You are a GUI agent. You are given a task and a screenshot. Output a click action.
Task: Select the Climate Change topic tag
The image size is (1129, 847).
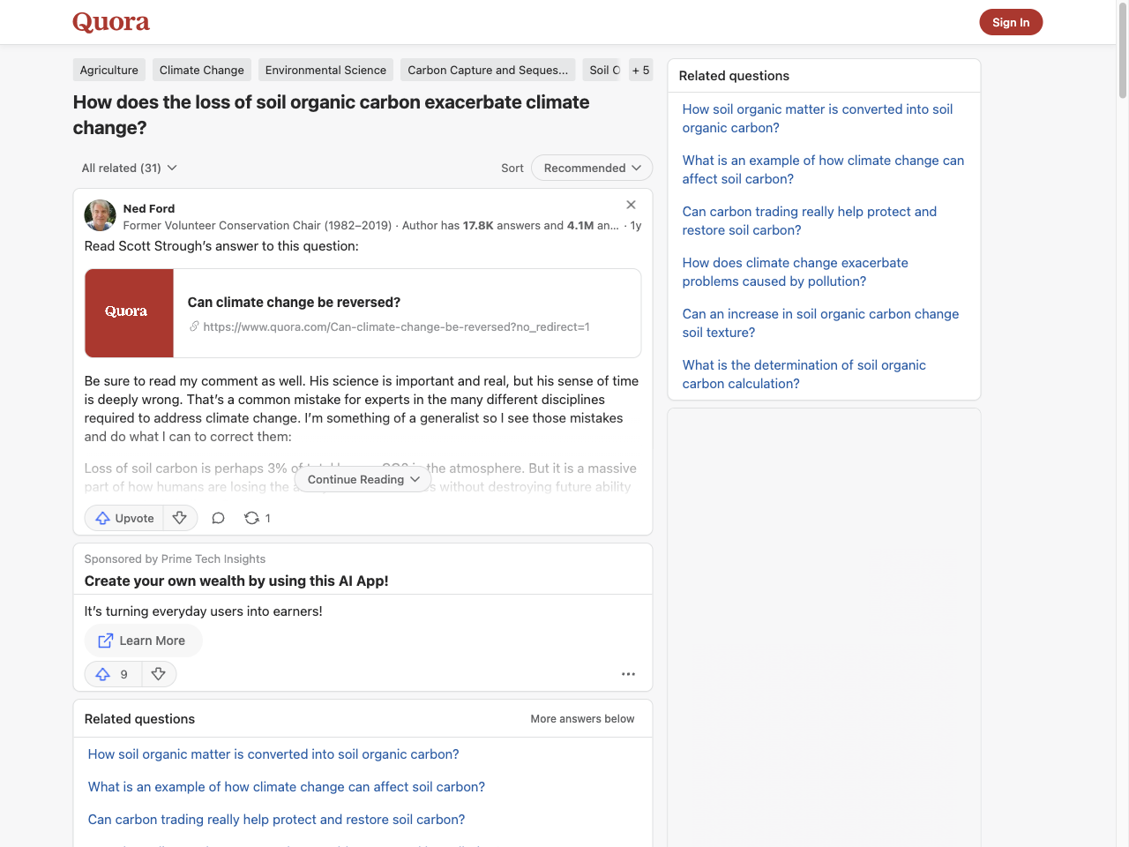coord(202,70)
